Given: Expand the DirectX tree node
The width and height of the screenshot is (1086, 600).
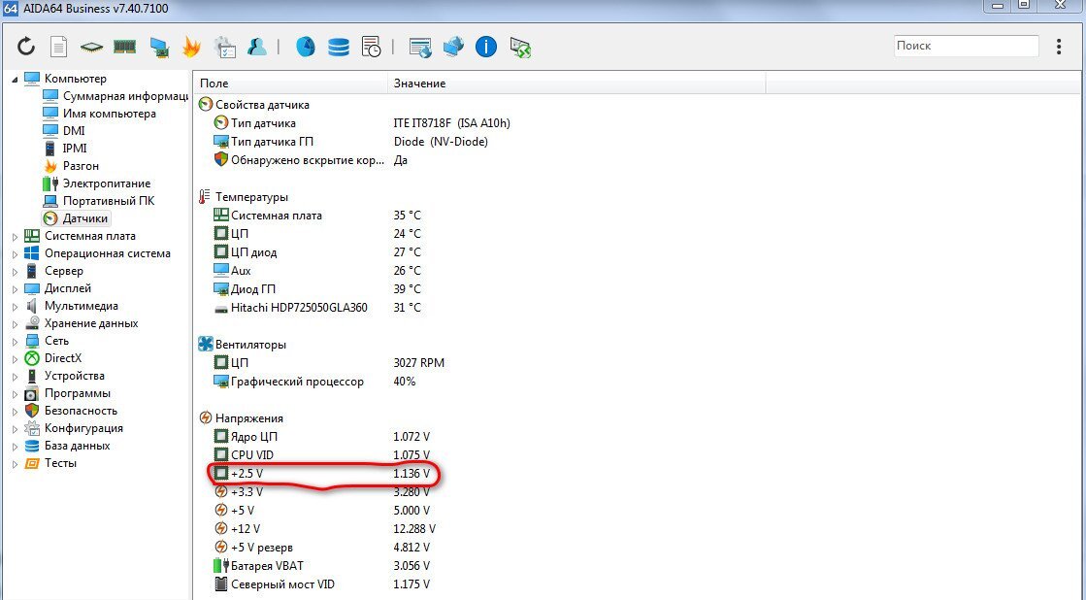Looking at the screenshot, I should pyautogui.click(x=15, y=359).
